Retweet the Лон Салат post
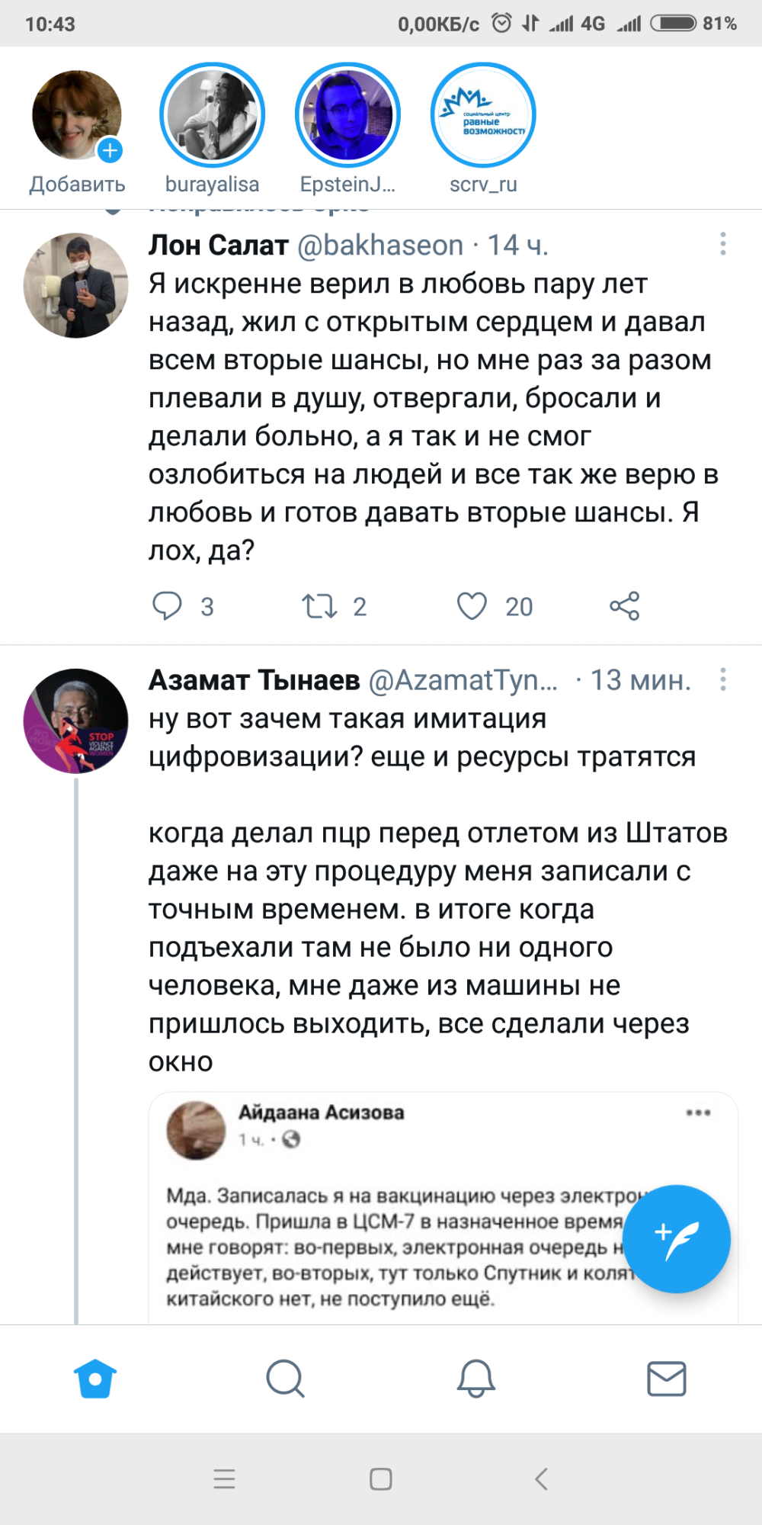Image resolution: width=762 pixels, height=1525 pixels. point(319,606)
